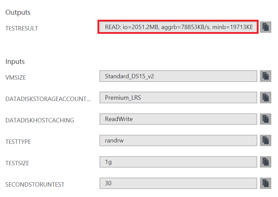Copy the DATADISKHOSTCACHING ReadWrite value

pos(265,119)
